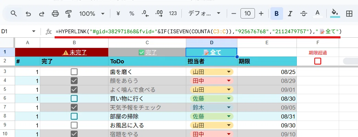Select column C header
358x137 pixels.
click(x=147, y=42)
